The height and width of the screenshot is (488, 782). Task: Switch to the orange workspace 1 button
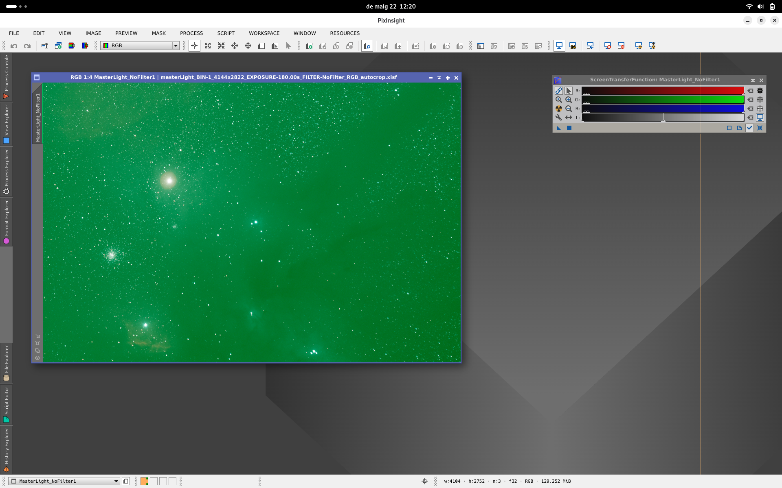(x=144, y=481)
